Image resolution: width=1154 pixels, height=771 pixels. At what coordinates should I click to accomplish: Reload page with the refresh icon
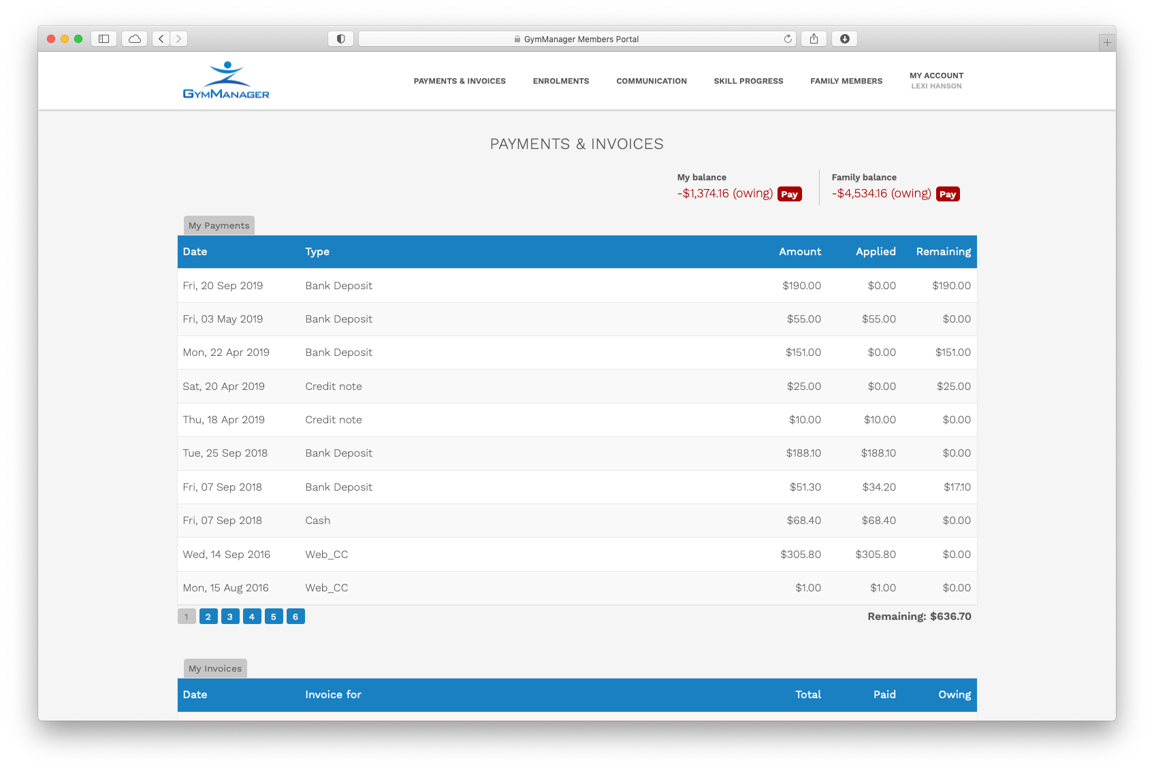[x=788, y=39]
